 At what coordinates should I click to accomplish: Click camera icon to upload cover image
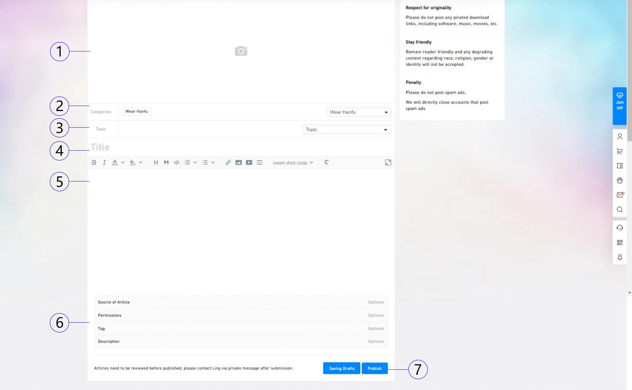[x=241, y=51]
